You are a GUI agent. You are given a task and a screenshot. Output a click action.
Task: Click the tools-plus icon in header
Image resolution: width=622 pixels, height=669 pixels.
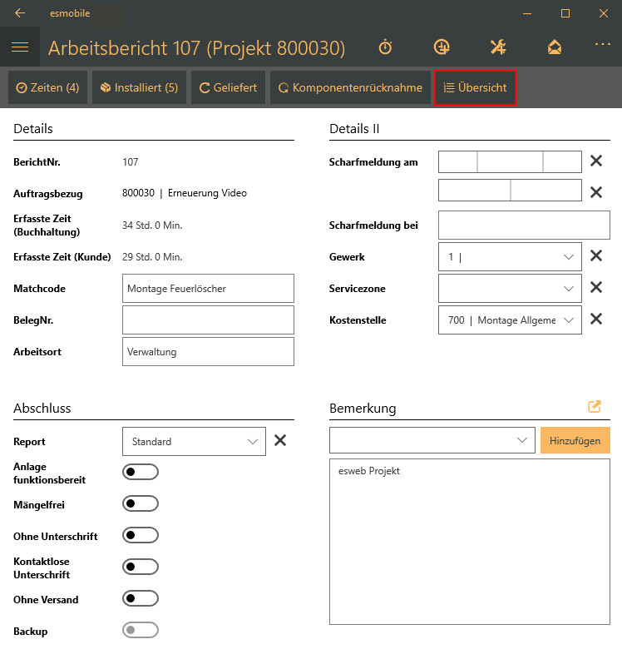coord(498,47)
